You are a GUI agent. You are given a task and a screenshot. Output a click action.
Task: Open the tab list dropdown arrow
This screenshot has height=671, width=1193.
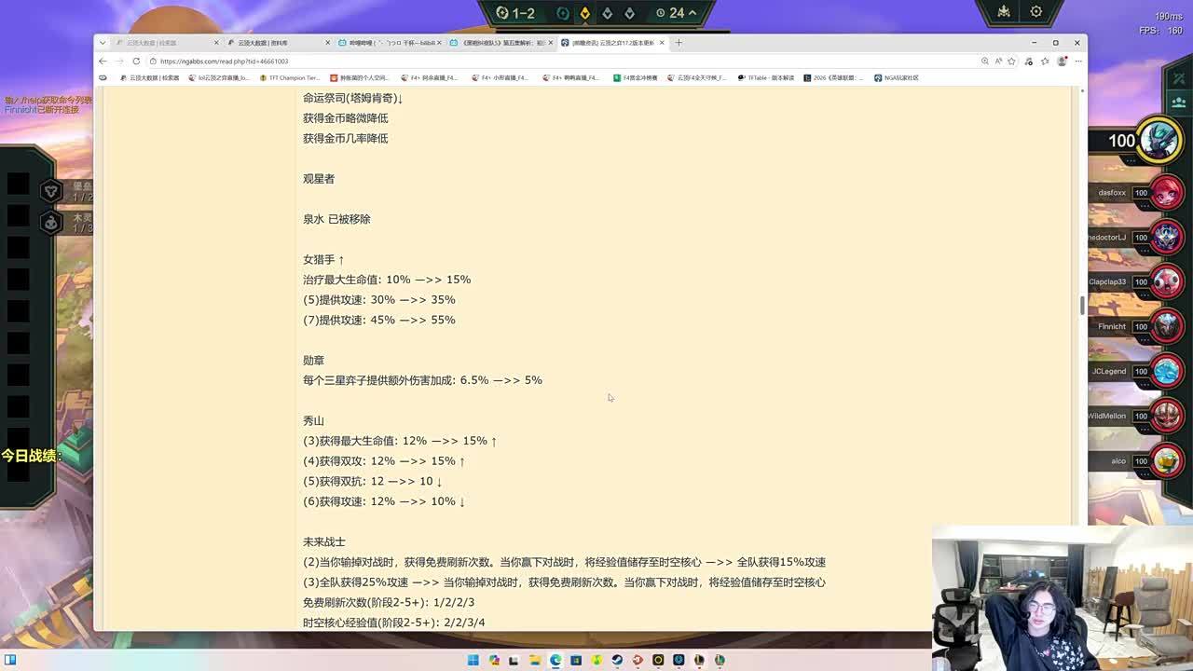click(x=103, y=43)
